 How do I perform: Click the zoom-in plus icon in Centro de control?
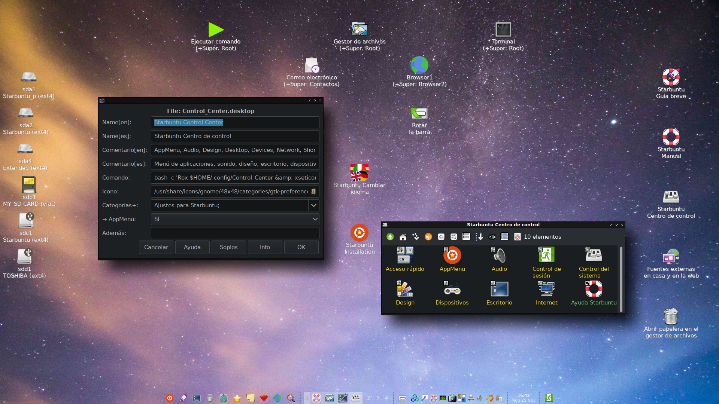(441, 237)
